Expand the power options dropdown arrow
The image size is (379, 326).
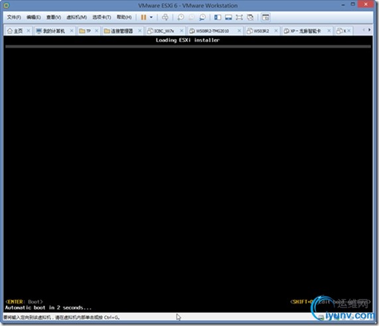(151, 17)
